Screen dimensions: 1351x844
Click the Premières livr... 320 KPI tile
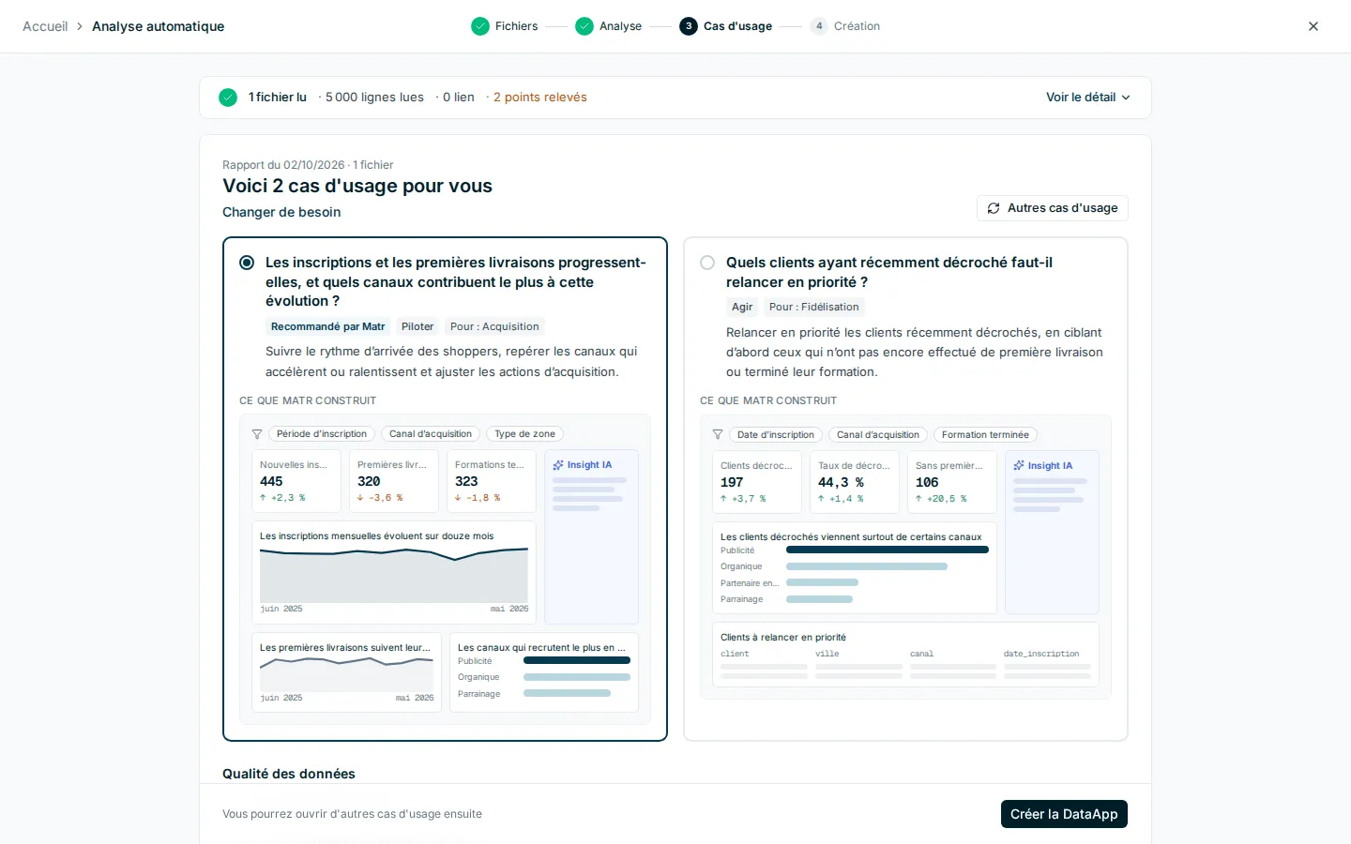pos(394,481)
